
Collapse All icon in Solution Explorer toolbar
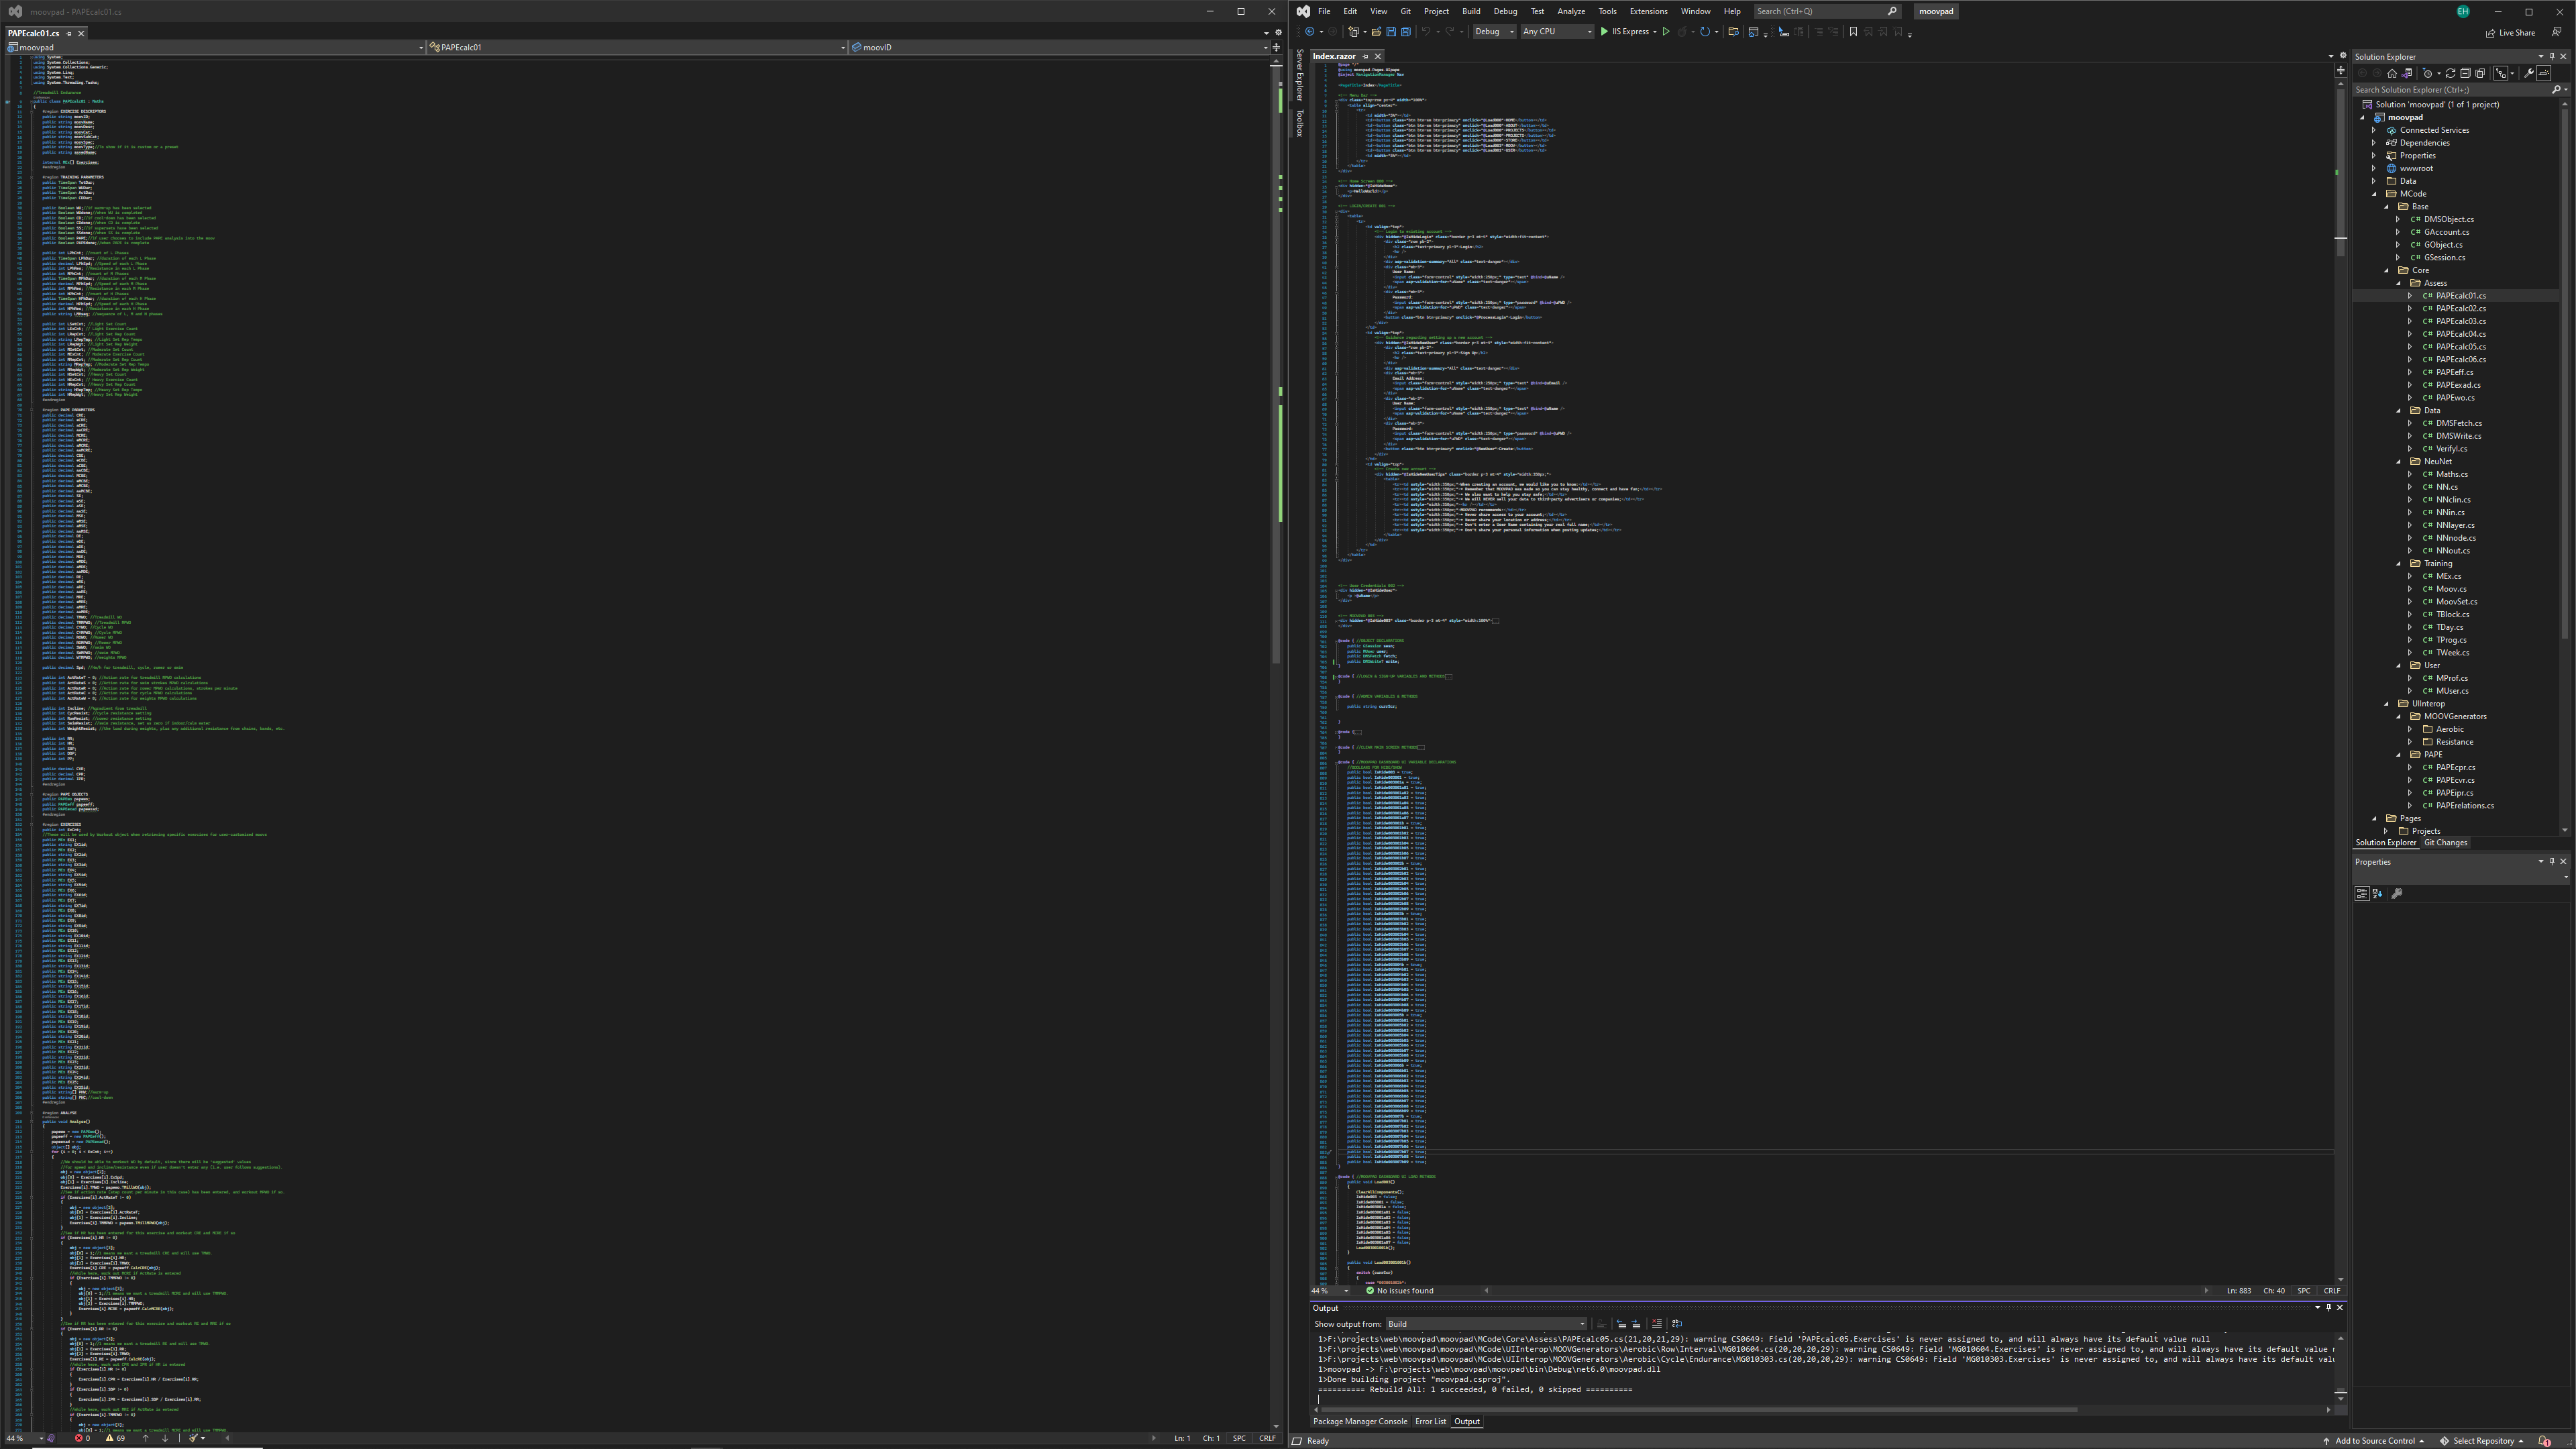click(2465, 73)
